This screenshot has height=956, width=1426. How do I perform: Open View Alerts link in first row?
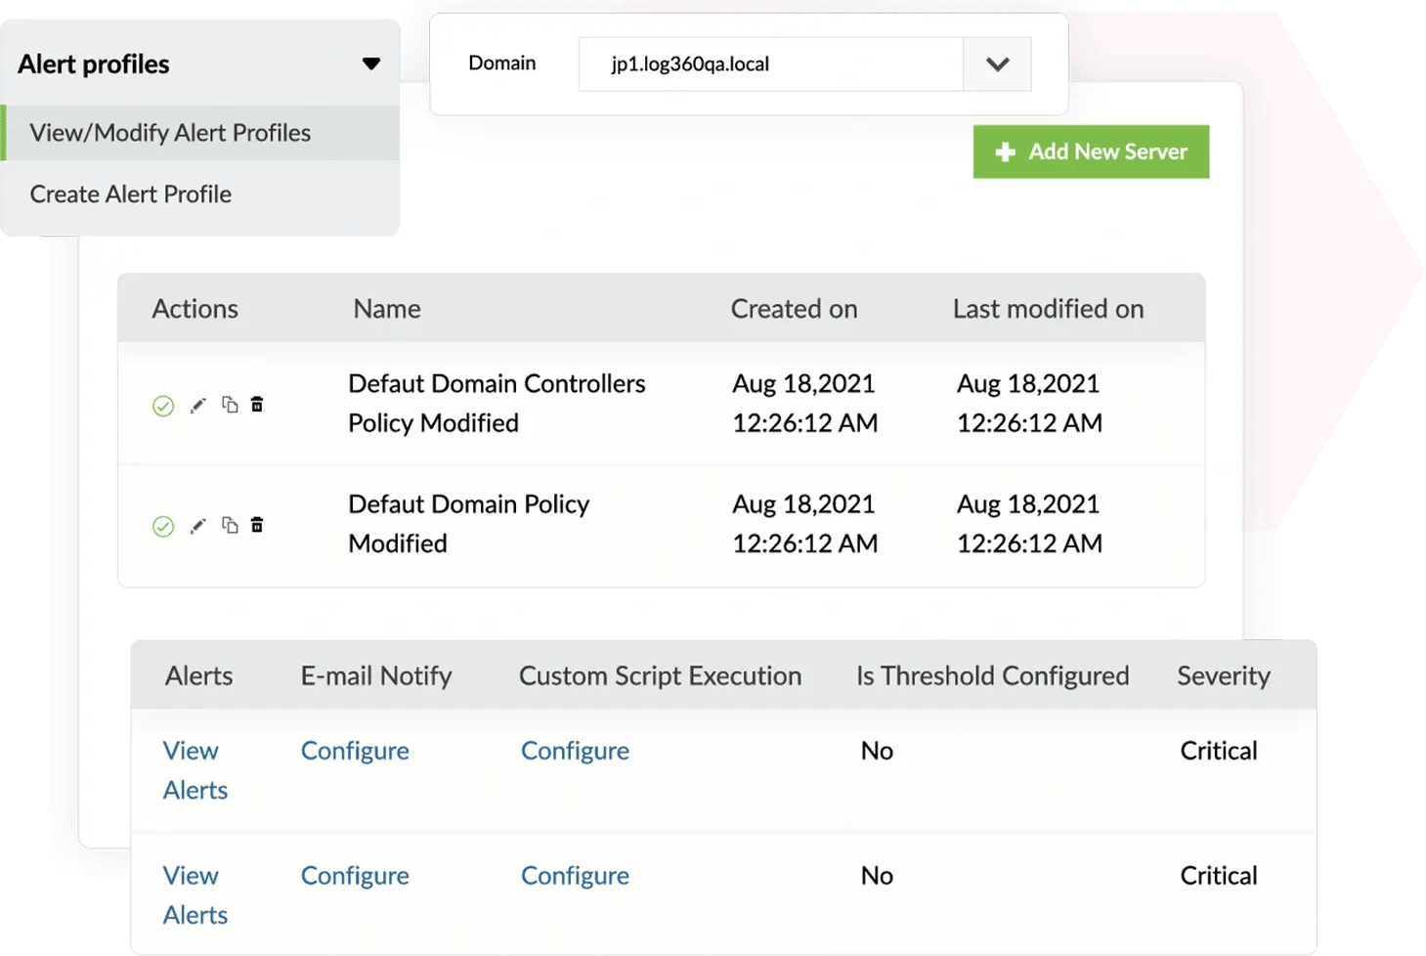[194, 770]
